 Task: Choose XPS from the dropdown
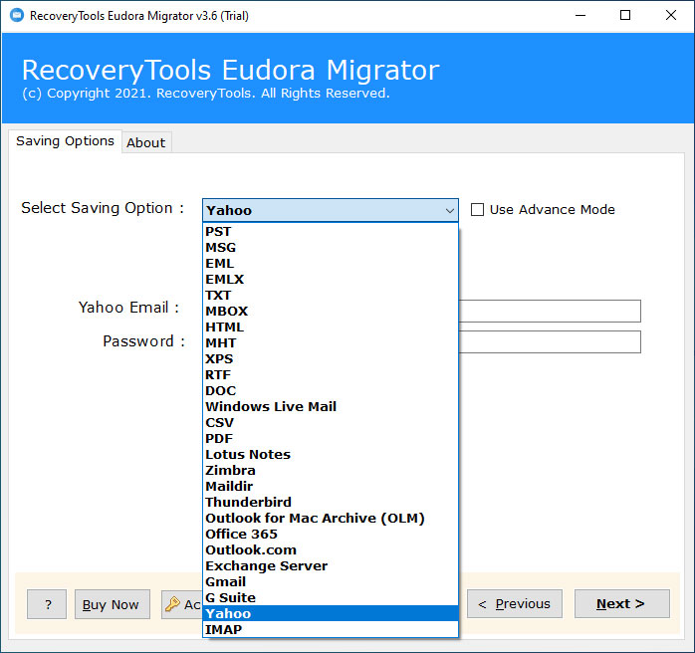(331, 359)
